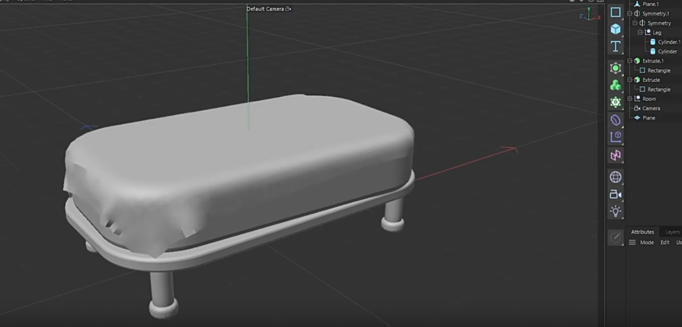Click the Default Camera viewport label
Viewport: 682px width, 327px height.
click(x=265, y=9)
